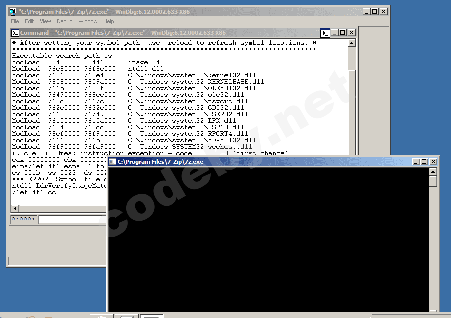Viewport: 451px width, 318px height.
Task: Click the Command window scroll-up arrow
Action: (351, 43)
